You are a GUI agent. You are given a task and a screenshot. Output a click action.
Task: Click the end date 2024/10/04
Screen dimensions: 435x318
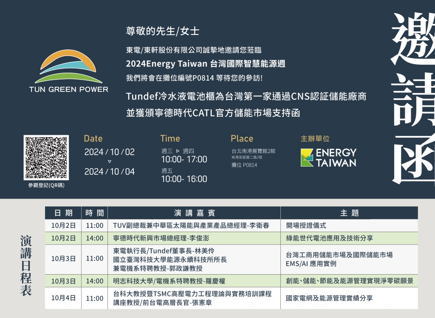point(109,172)
